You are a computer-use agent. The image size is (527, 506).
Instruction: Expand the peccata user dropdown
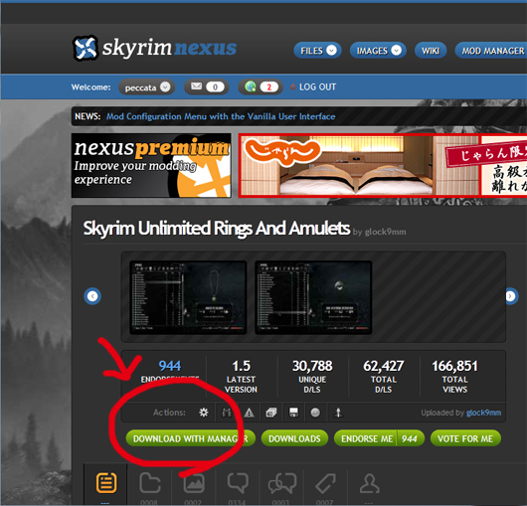tap(147, 87)
